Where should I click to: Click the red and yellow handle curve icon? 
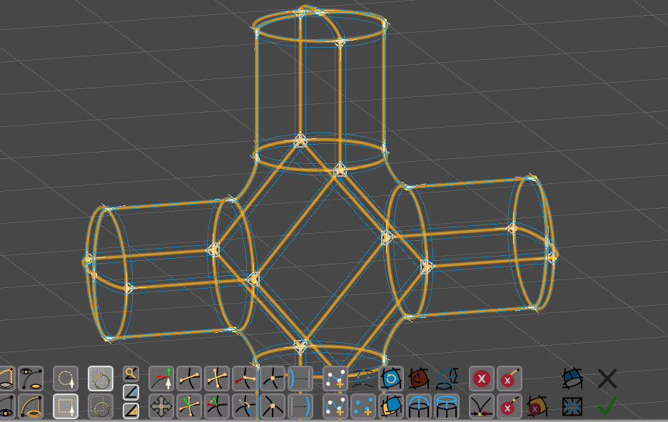245,379
